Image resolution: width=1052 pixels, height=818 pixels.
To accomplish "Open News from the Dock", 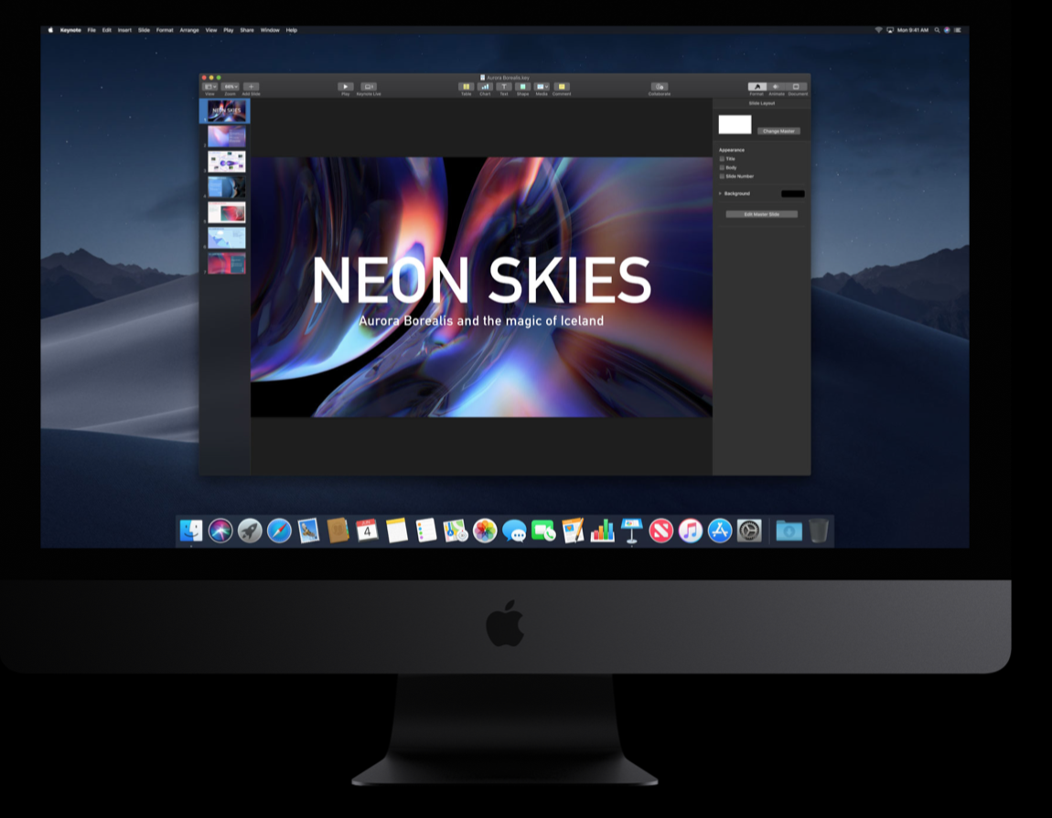I will point(660,531).
